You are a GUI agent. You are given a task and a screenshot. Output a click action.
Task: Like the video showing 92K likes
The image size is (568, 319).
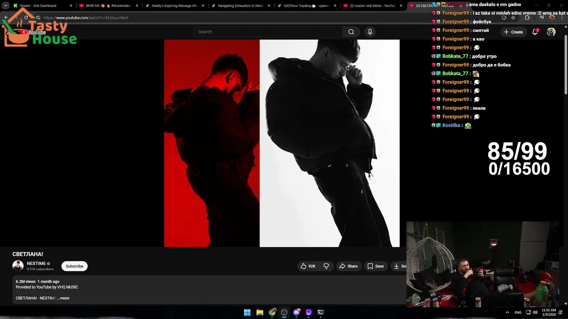[x=308, y=266]
